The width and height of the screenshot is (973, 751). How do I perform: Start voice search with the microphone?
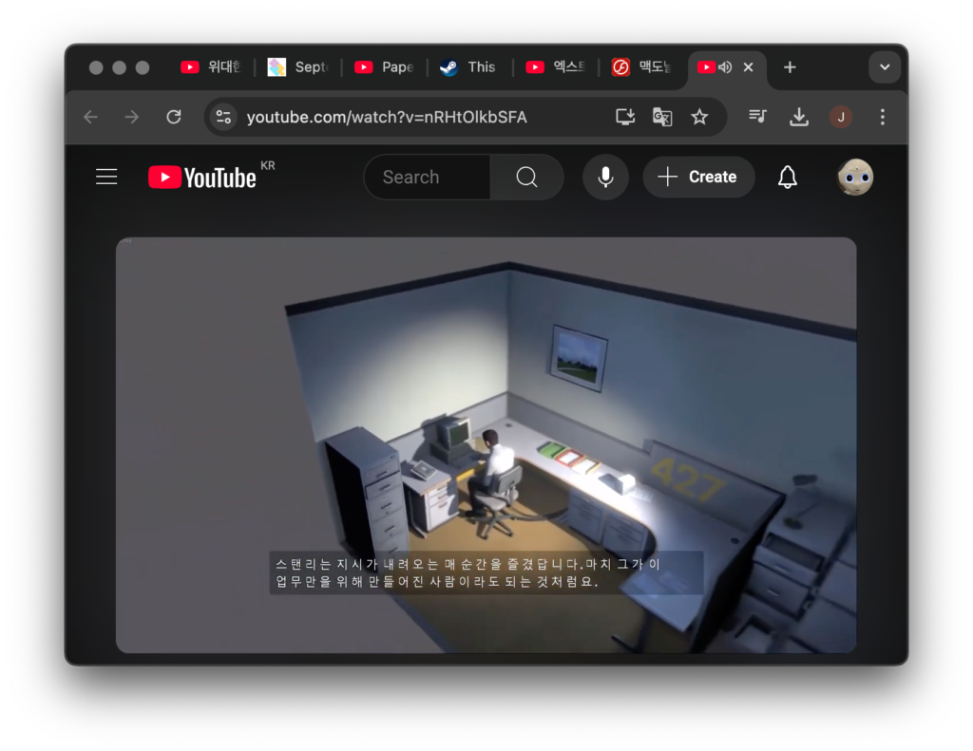[605, 178]
